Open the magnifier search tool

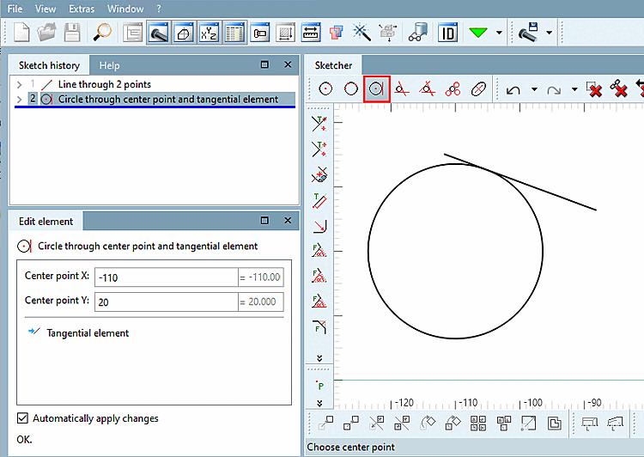(x=102, y=33)
